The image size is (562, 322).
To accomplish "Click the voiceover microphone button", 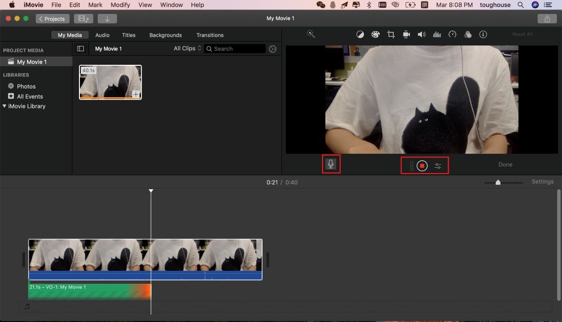I will point(331,164).
